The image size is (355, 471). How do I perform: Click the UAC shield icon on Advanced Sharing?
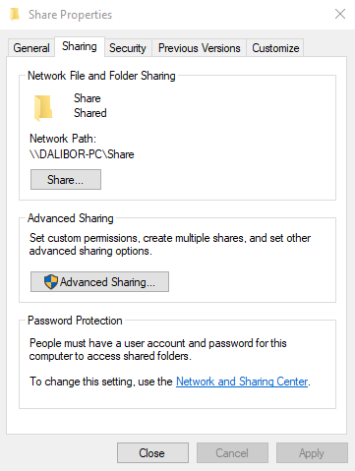pyautogui.click(x=51, y=281)
